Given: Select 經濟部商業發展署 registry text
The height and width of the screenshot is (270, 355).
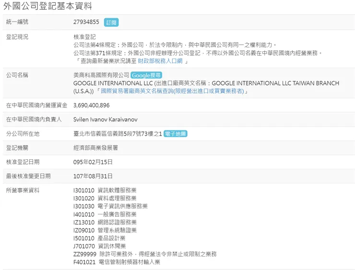Looking at the screenshot, I should 95,148.
